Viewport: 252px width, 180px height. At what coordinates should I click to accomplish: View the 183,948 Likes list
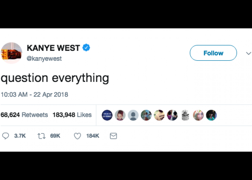pyautogui.click(x=72, y=115)
